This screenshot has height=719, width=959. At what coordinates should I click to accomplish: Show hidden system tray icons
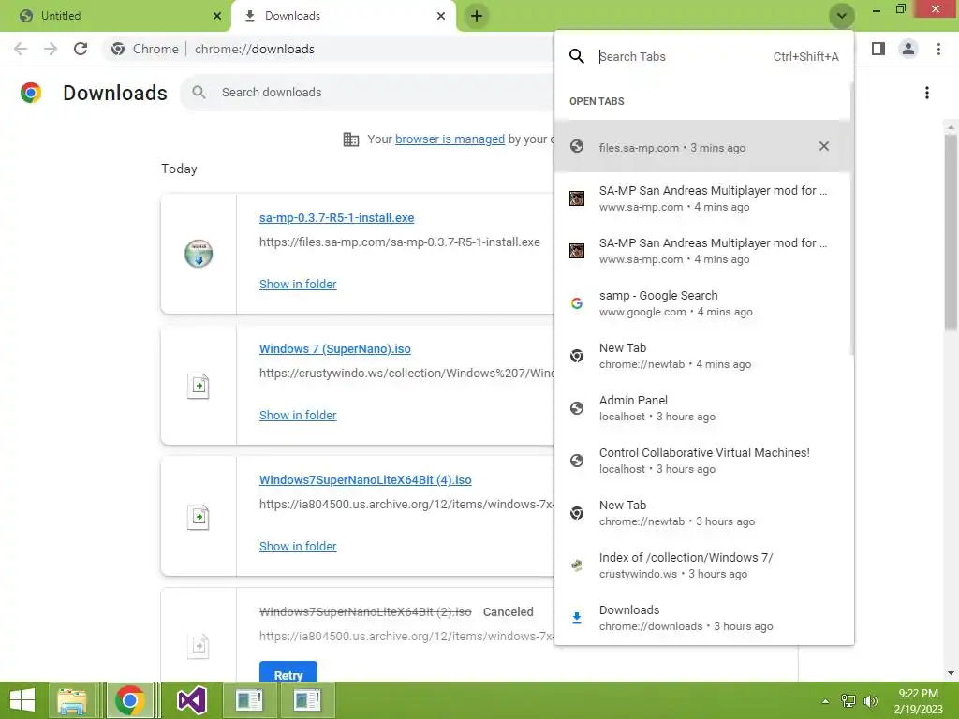point(826,701)
